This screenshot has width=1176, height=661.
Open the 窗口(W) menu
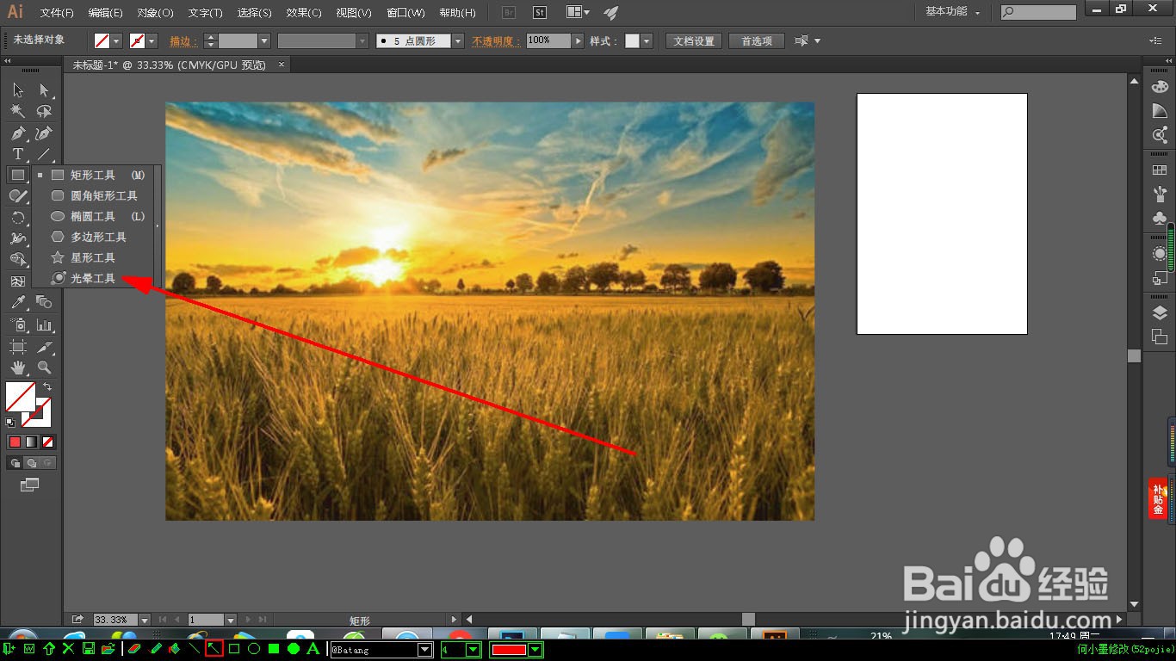(405, 13)
